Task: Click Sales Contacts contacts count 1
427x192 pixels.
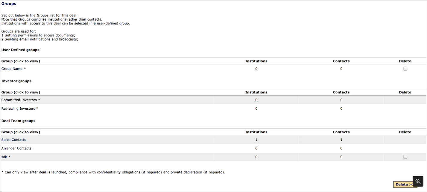Action: [341, 140]
